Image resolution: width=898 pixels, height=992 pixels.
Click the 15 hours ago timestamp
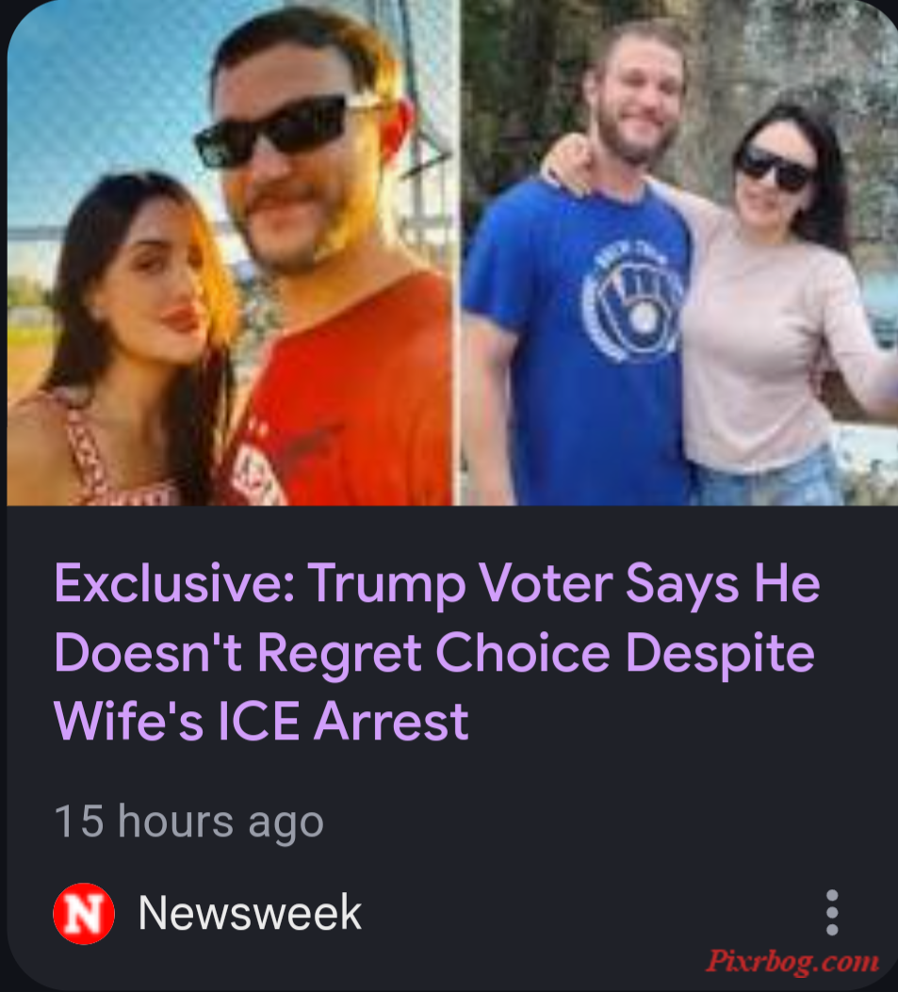pos(188,821)
